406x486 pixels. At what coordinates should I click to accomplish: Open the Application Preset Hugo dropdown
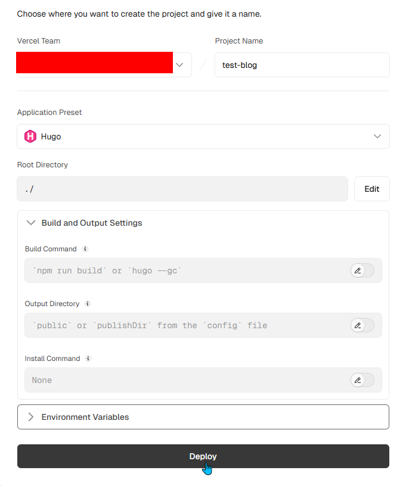click(203, 136)
